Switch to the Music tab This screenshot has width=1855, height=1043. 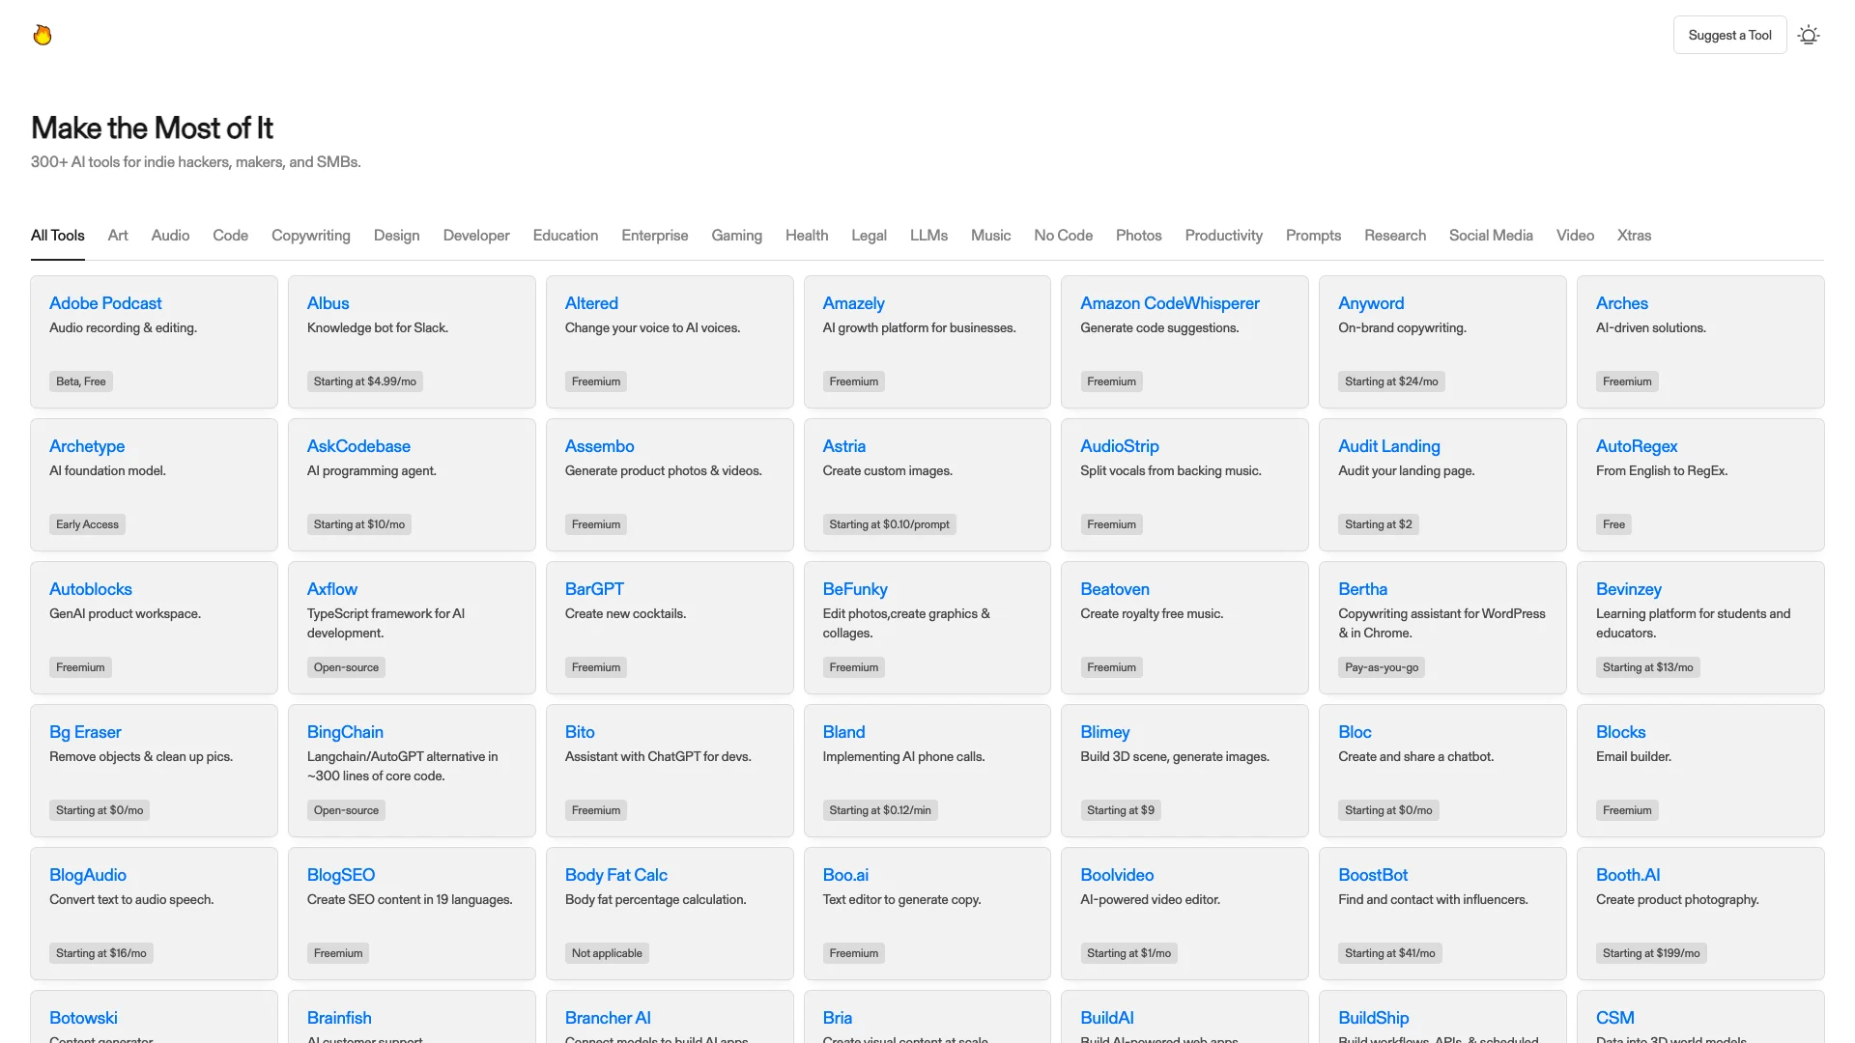(990, 235)
